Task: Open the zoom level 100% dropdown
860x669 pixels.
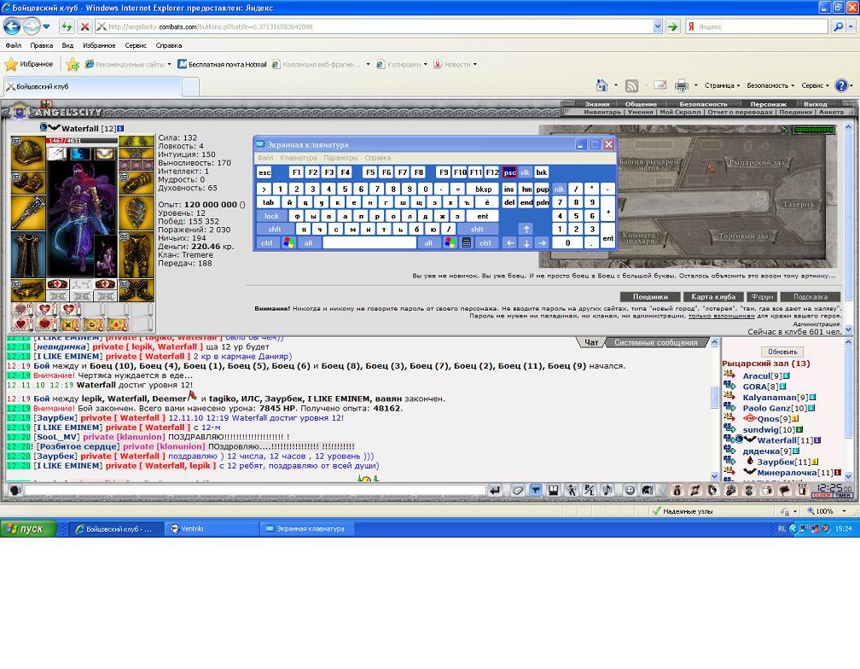Action: [x=844, y=511]
